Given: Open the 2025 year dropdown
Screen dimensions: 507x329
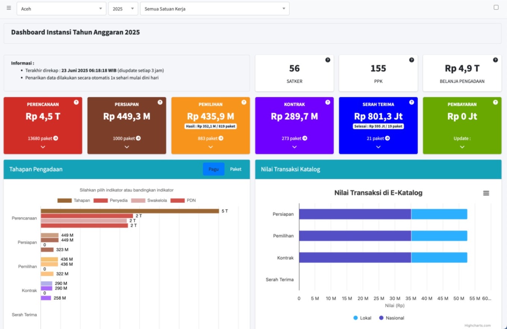Looking at the screenshot, I should 123,9.
